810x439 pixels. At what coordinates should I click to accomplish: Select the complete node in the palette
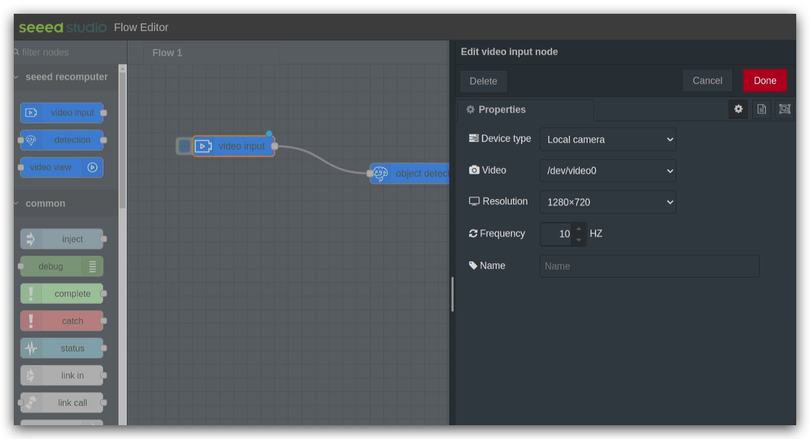pos(62,294)
